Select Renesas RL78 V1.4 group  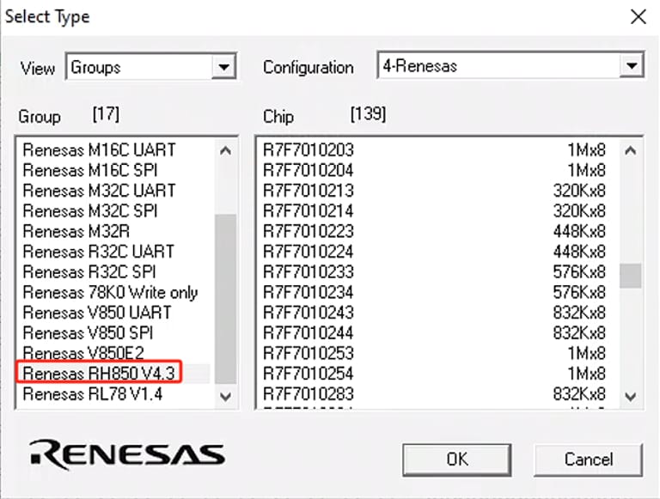pos(93,394)
